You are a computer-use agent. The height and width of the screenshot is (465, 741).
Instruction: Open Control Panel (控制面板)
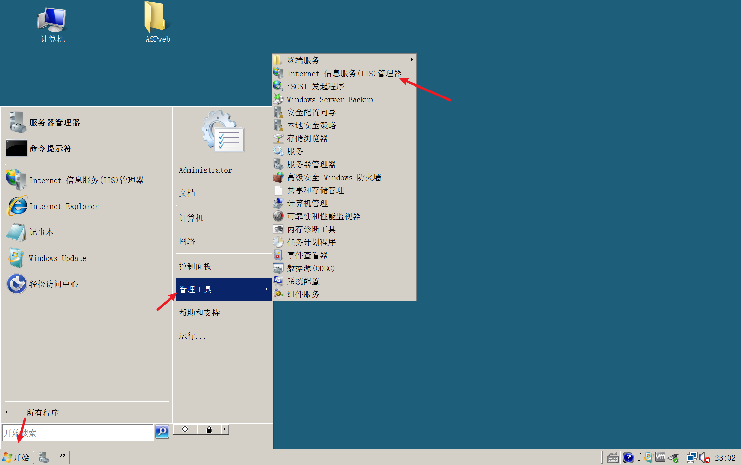coord(195,266)
